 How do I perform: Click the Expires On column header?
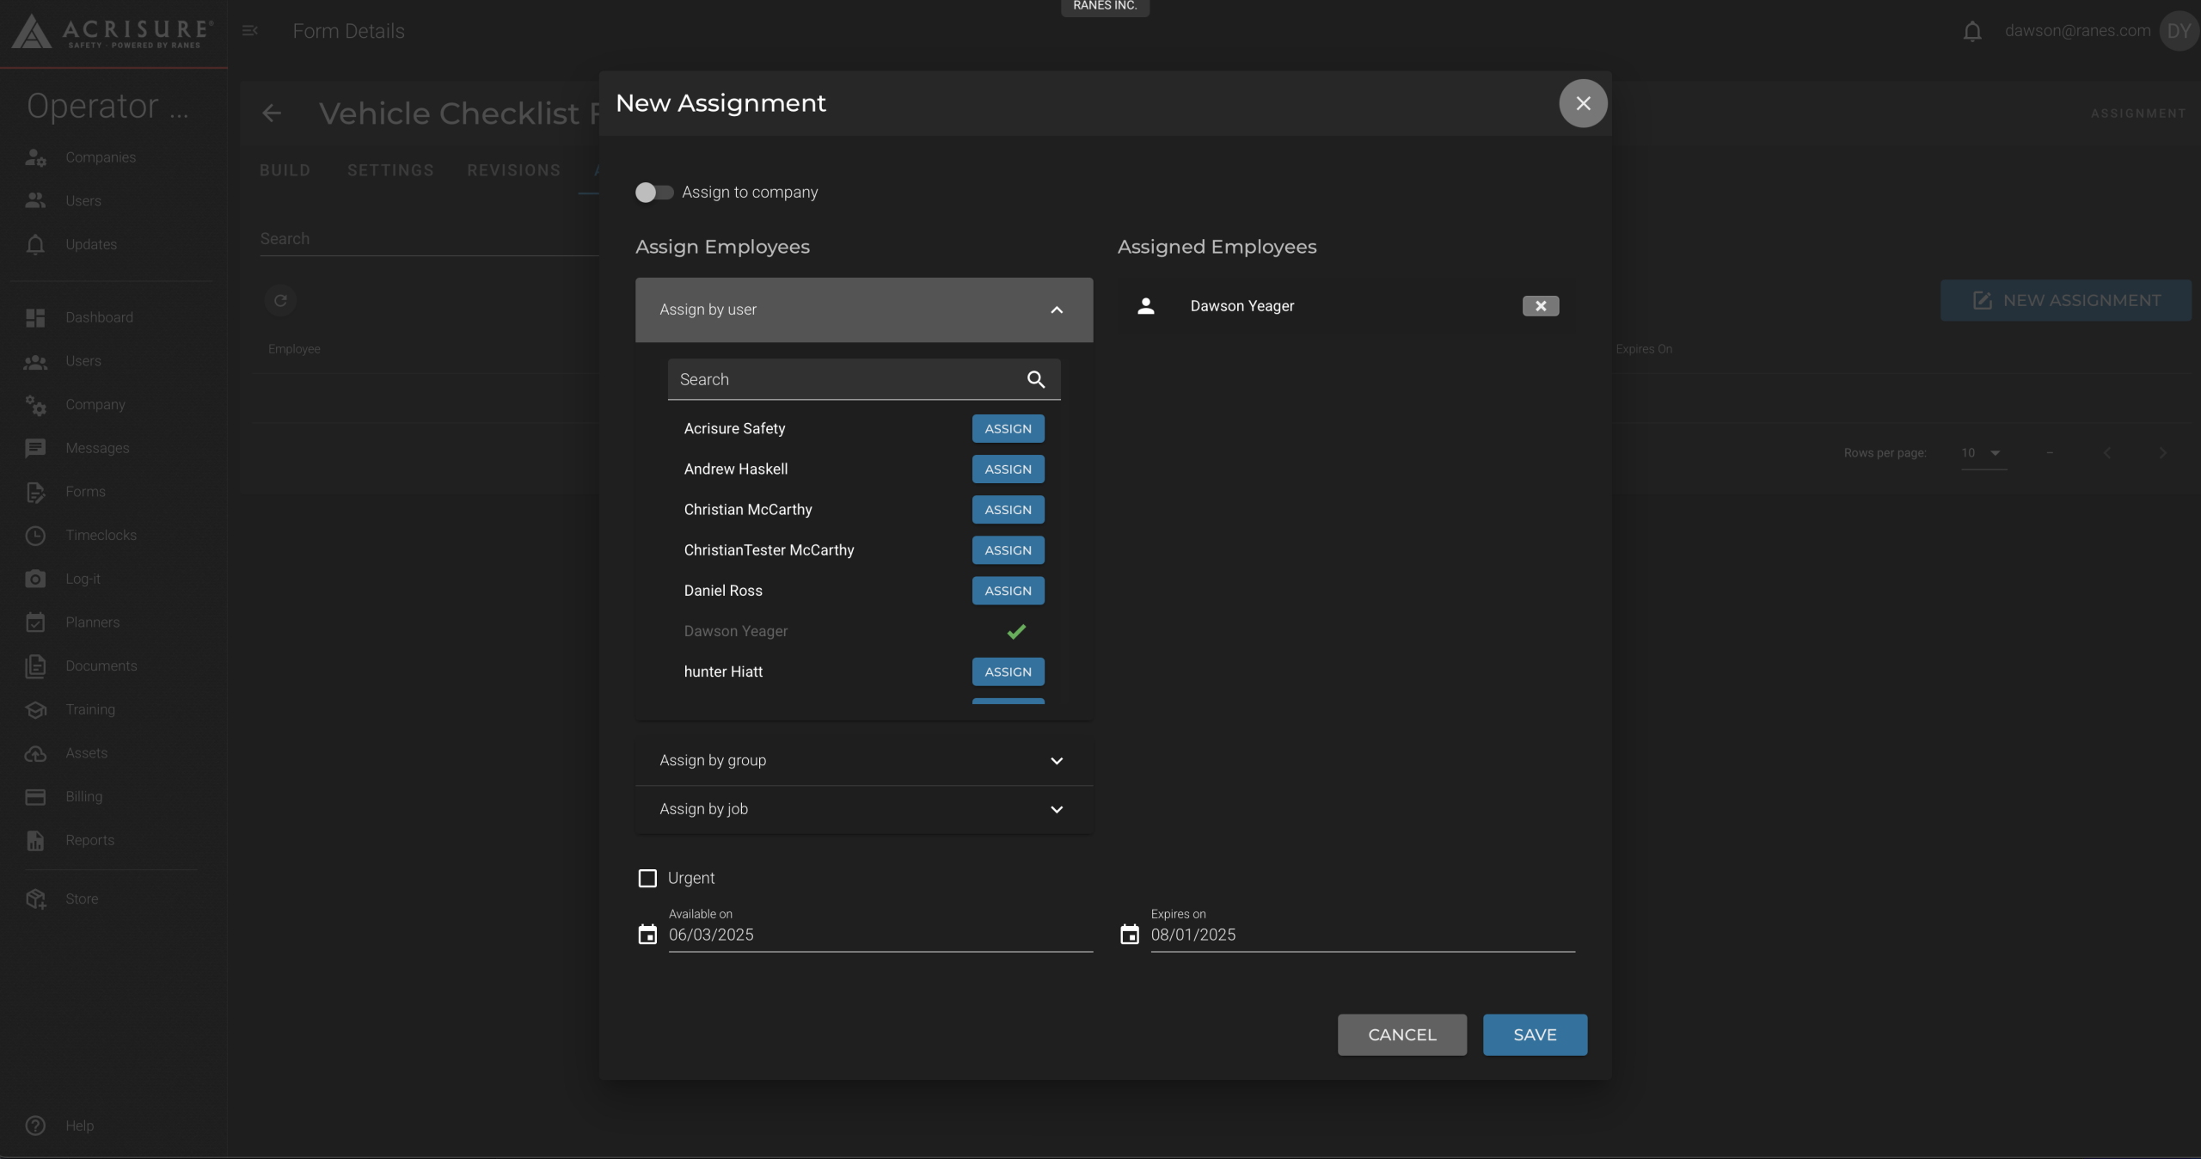(1644, 349)
